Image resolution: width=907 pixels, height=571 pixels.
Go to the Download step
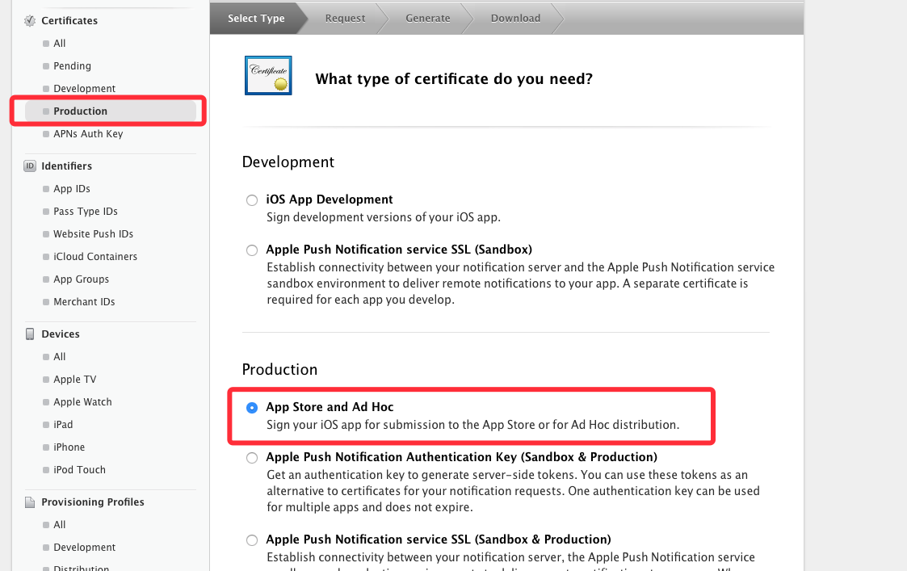click(515, 19)
